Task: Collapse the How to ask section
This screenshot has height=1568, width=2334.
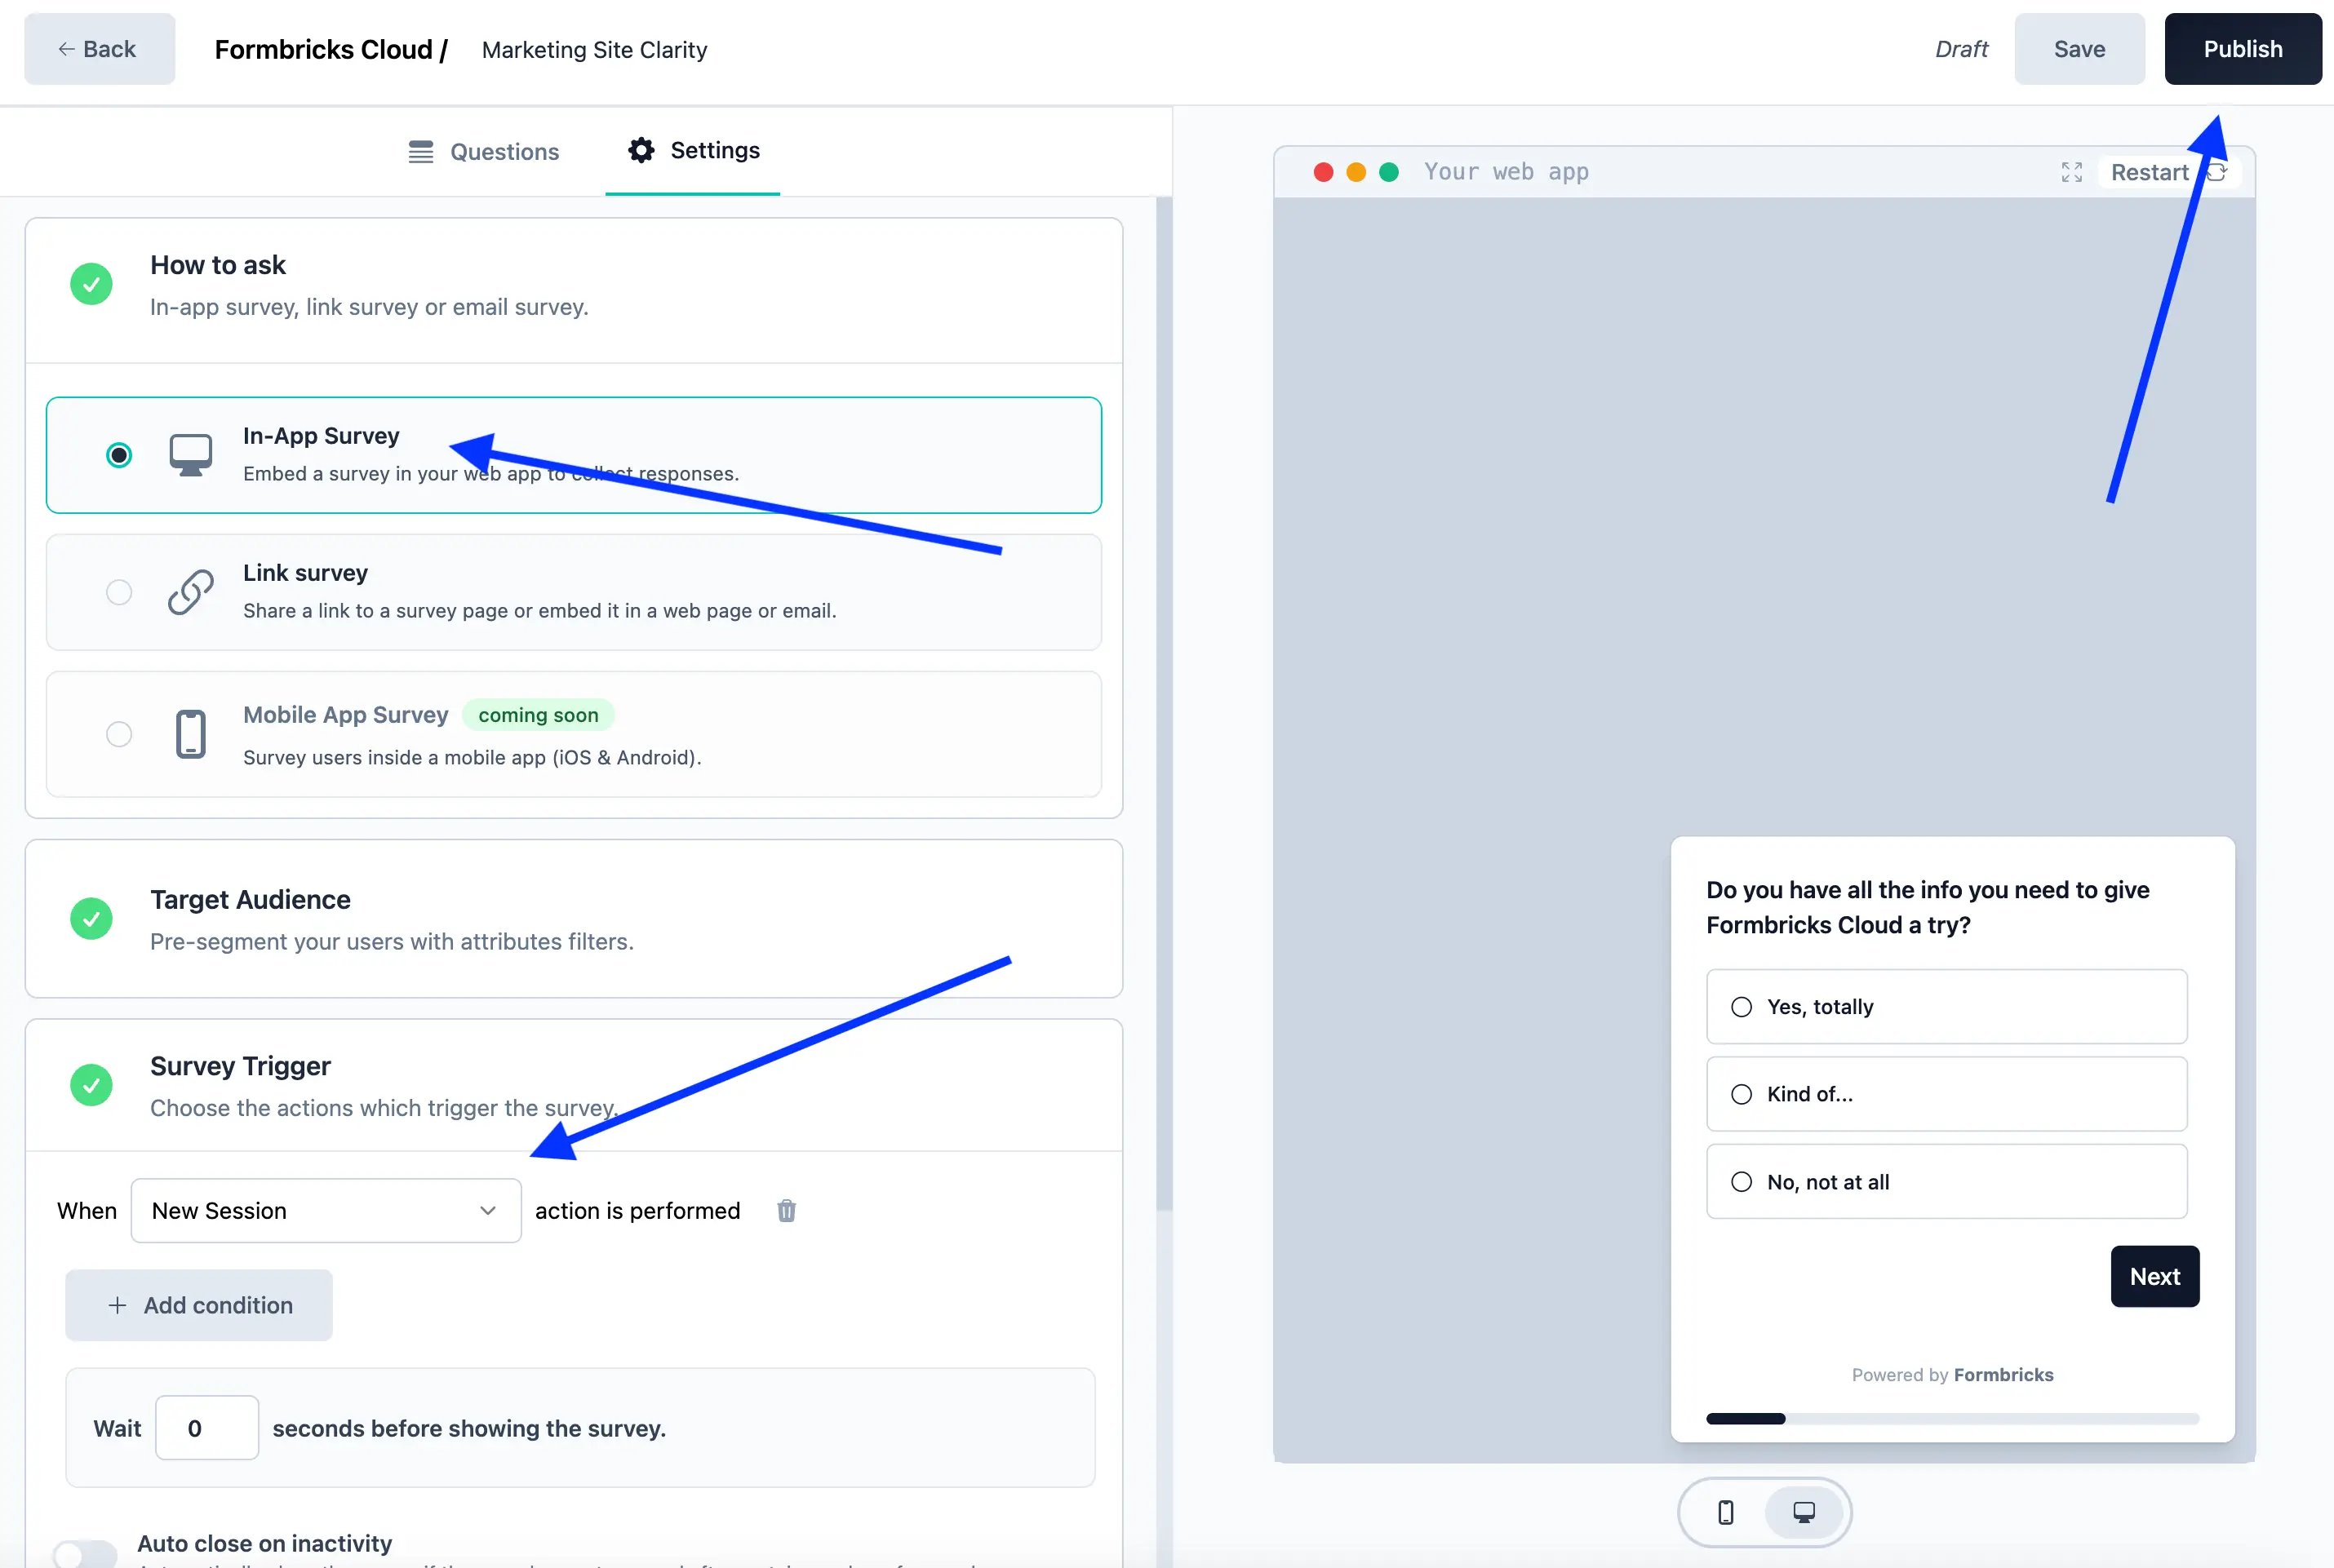Action: [573, 290]
